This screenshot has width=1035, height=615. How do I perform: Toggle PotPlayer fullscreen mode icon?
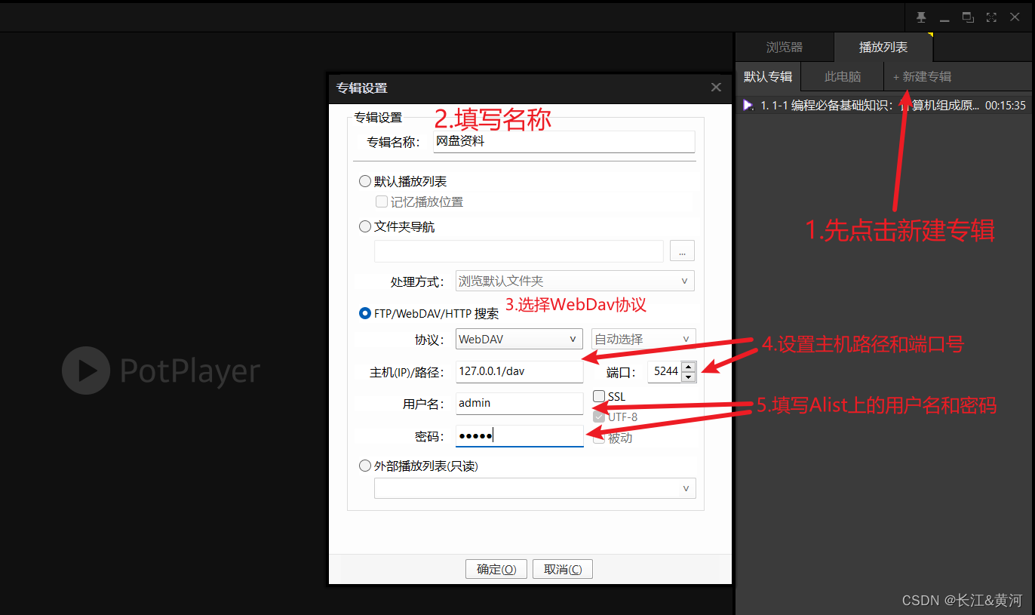pos(991,17)
